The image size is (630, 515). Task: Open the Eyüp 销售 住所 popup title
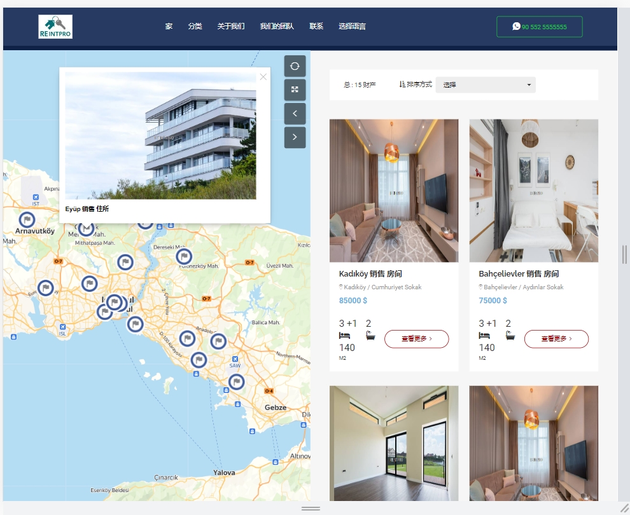87,209
